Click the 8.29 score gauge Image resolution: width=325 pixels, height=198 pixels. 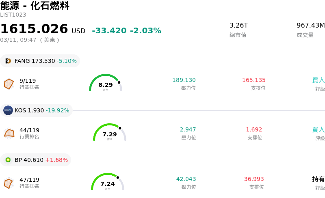point(106,83)
